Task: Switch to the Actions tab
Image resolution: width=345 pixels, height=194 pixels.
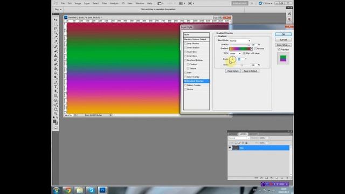Action: pyautogui.click(x=233, y=134)
